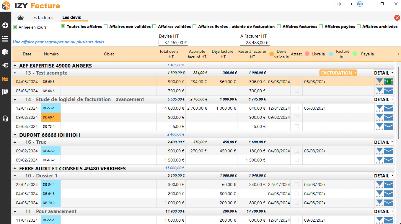Click the orange DE-60-1 quote number cell

[51, 117]
